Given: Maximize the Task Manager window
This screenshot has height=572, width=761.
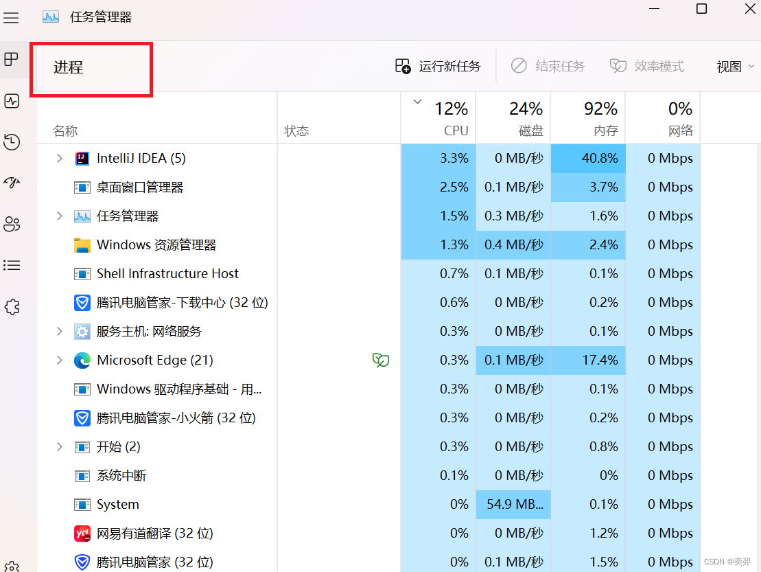Looking at the screenshot, I should click(701, 9).
